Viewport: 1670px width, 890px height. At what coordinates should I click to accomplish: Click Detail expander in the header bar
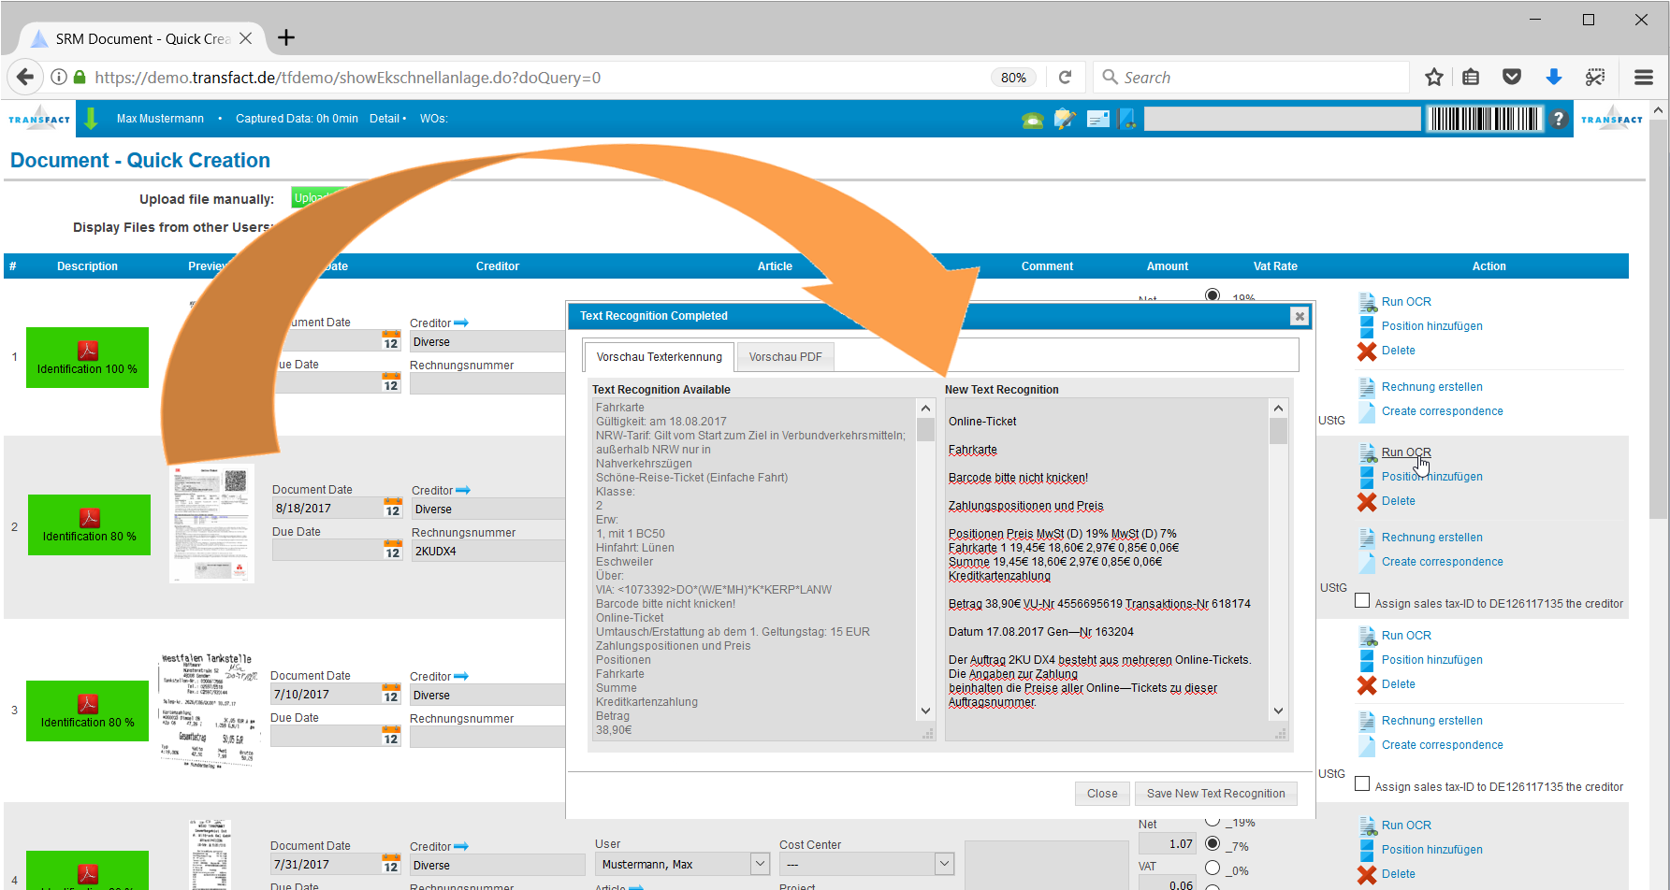pyautogui.click(x=387, y=119)
